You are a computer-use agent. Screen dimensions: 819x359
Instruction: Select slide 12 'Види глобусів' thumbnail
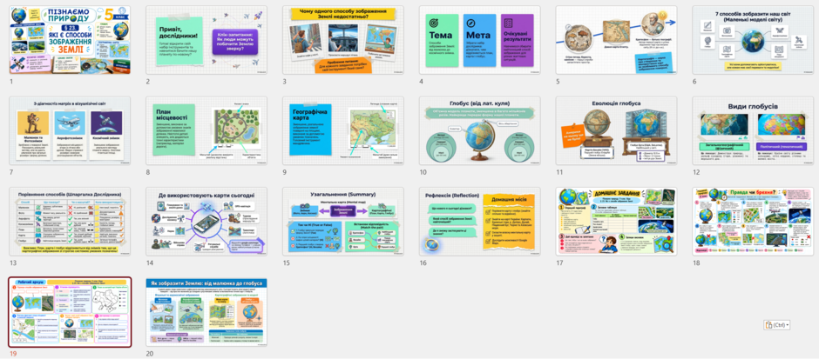click(x=753, y=130)
